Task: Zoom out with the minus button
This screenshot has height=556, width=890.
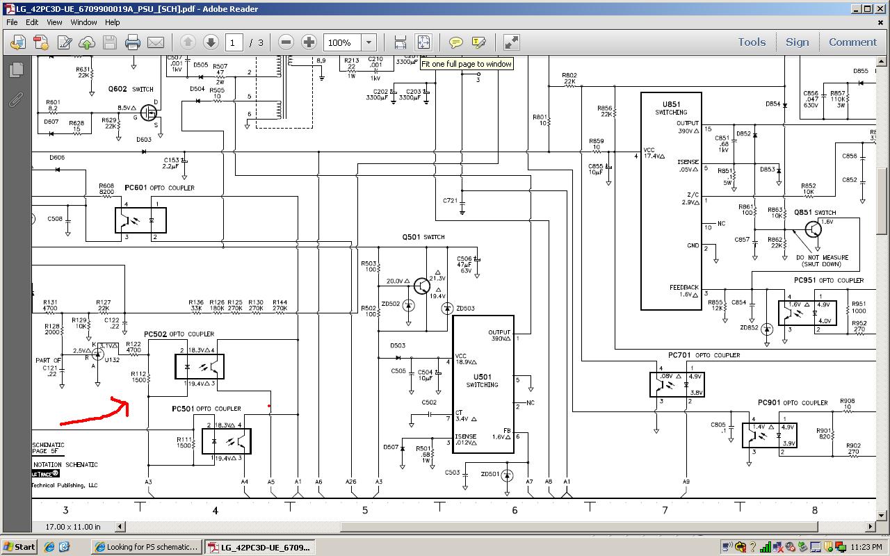Action: tap(286, 42)
